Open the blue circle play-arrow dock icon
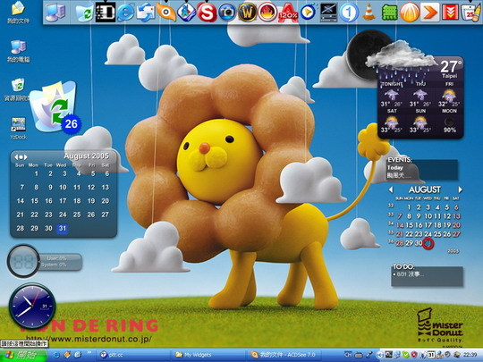 (x=308, y=13)
